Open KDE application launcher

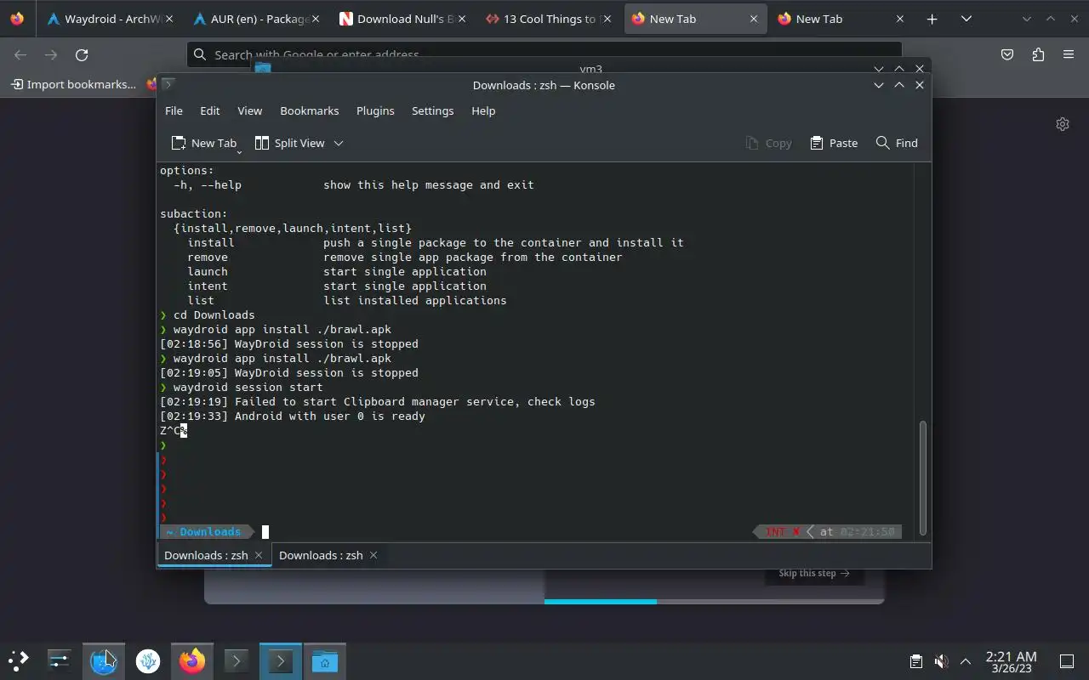(x=18, y=660)
